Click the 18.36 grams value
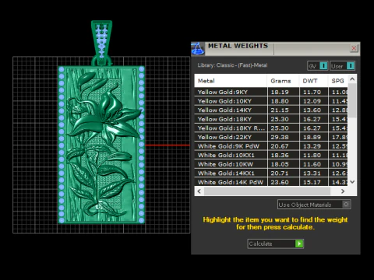This screenshot has height=280, width=374. 280,155
